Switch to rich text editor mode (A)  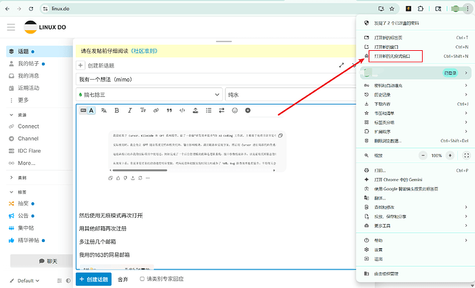coord(91,111)
